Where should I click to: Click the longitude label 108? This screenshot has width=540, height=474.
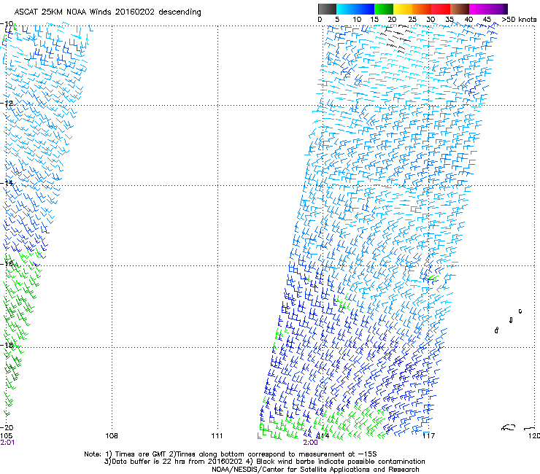click(111, 436)
